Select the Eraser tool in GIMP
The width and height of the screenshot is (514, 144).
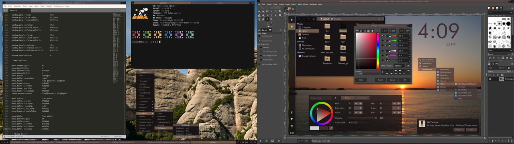271,15
